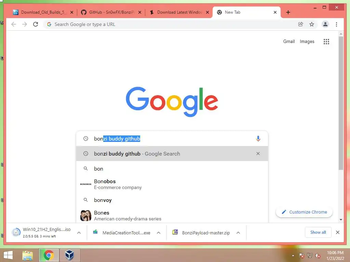Expand options for MediaCreationTool exe download

(159, 233)
